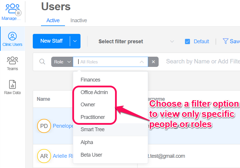Click the Users page heading

coord(56,6)
